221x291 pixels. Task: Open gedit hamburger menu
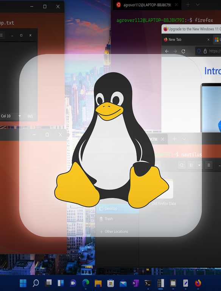[2, 35]
